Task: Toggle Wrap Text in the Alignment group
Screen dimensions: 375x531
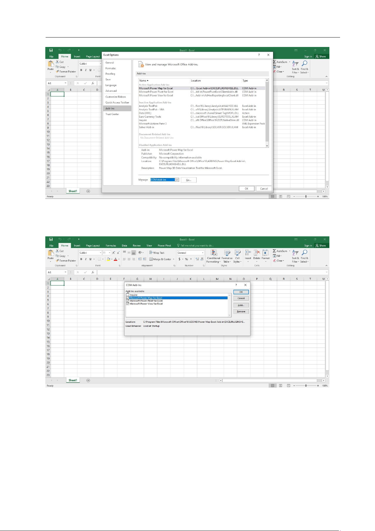Action: [x=157, y=253]
